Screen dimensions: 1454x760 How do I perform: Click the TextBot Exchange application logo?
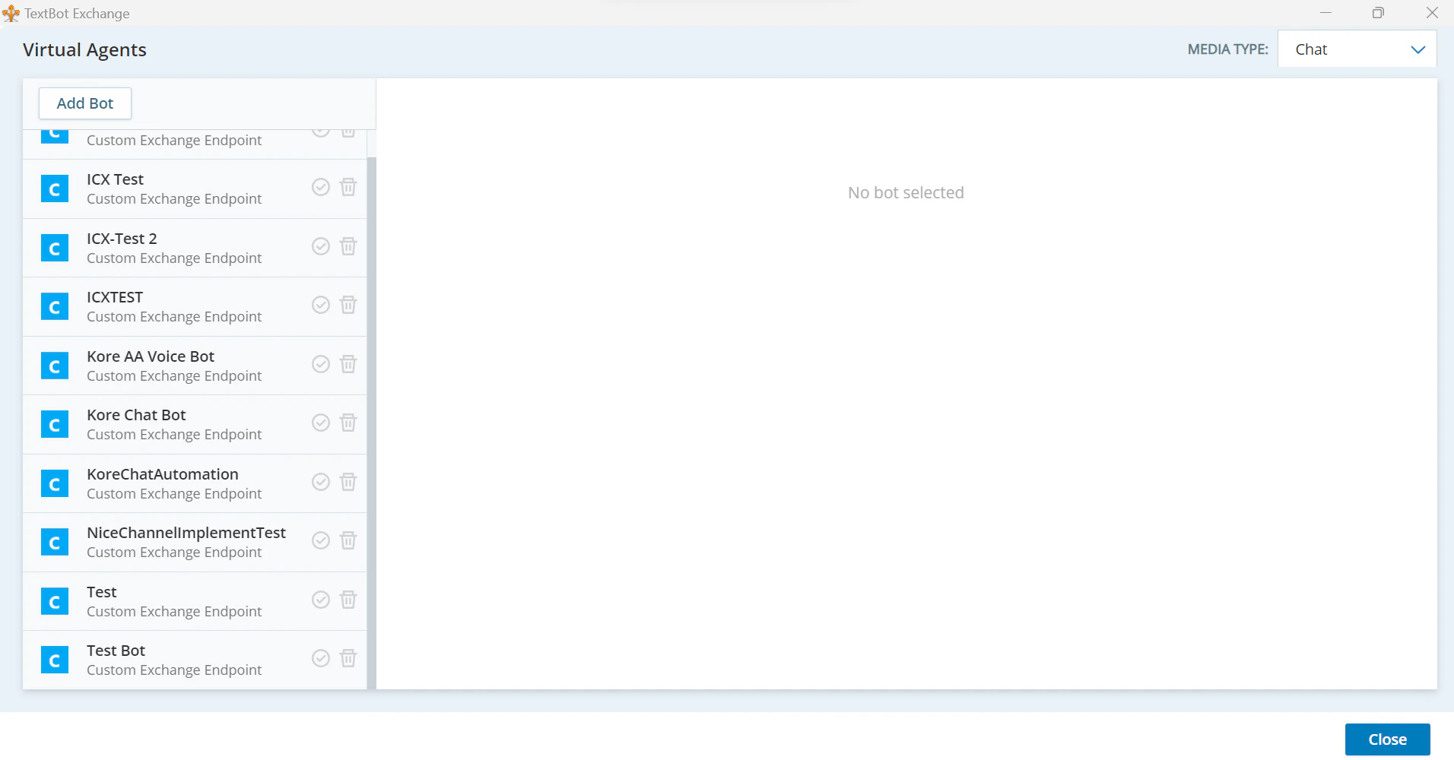[11, 13]
